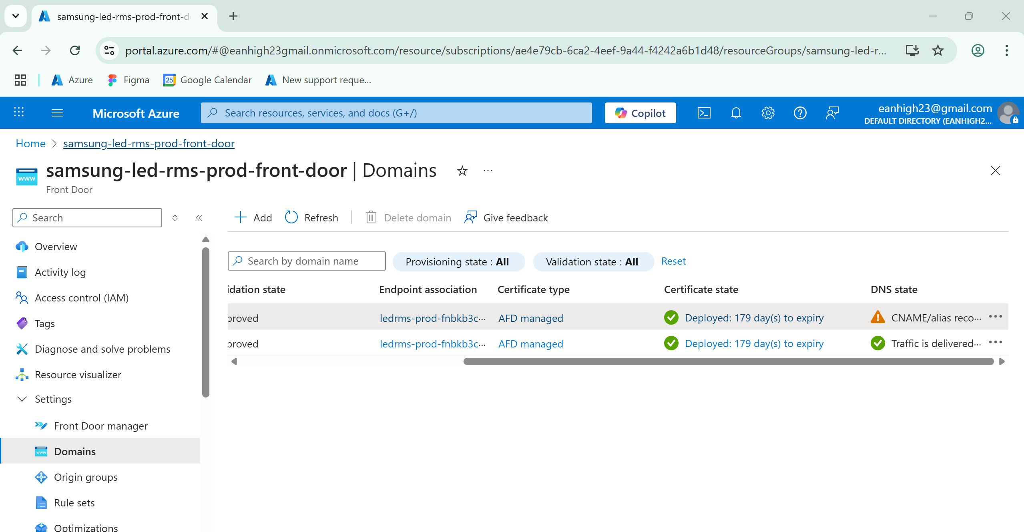The height and width of the screenshot is (532, 1024).
Task: Open first row's endpoint association link
Action: click(x=433, y=318)
